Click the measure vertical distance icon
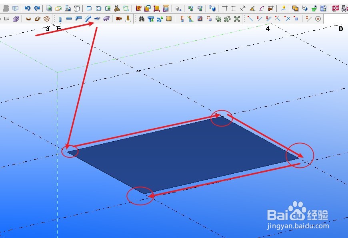This screenshot has width=348, height=238. [234, 8]
